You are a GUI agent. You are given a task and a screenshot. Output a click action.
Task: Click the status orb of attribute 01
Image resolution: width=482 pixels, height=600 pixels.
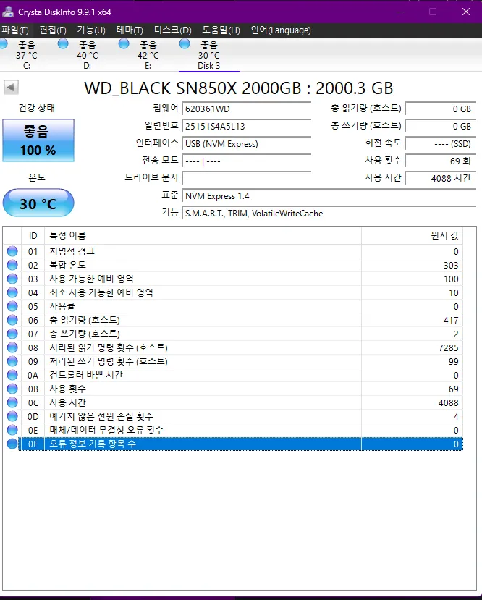(x=12, y=251)
